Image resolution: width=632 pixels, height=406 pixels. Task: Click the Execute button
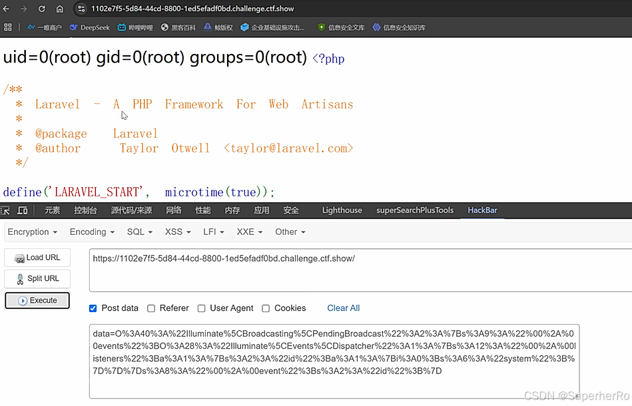pyautogui.click(x=37, y=300)
